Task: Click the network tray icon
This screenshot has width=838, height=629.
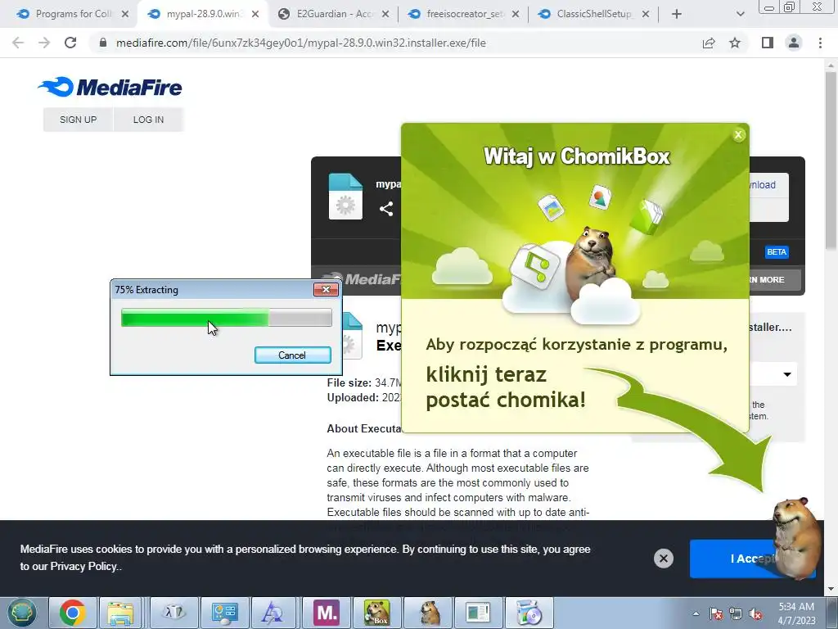Action: pos(736,613)
